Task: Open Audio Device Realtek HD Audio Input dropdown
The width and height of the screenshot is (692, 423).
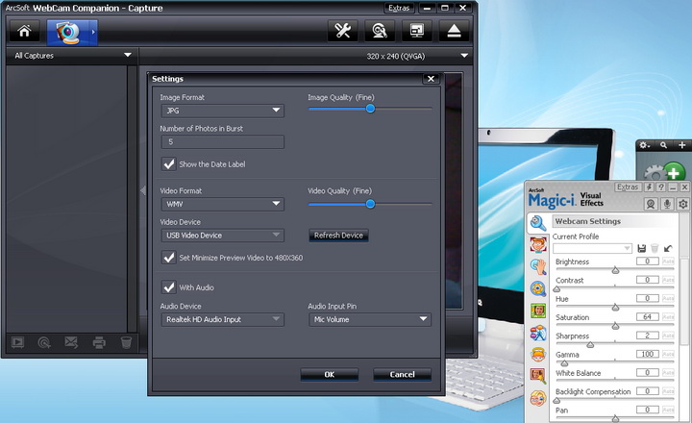Action: point(222,319)
